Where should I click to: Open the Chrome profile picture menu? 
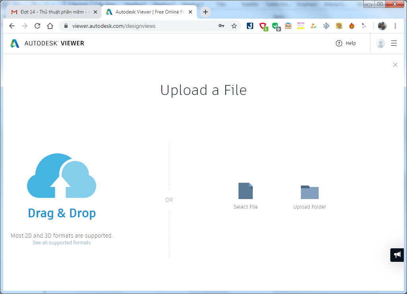pyautogui.click(x=382, y=26)
